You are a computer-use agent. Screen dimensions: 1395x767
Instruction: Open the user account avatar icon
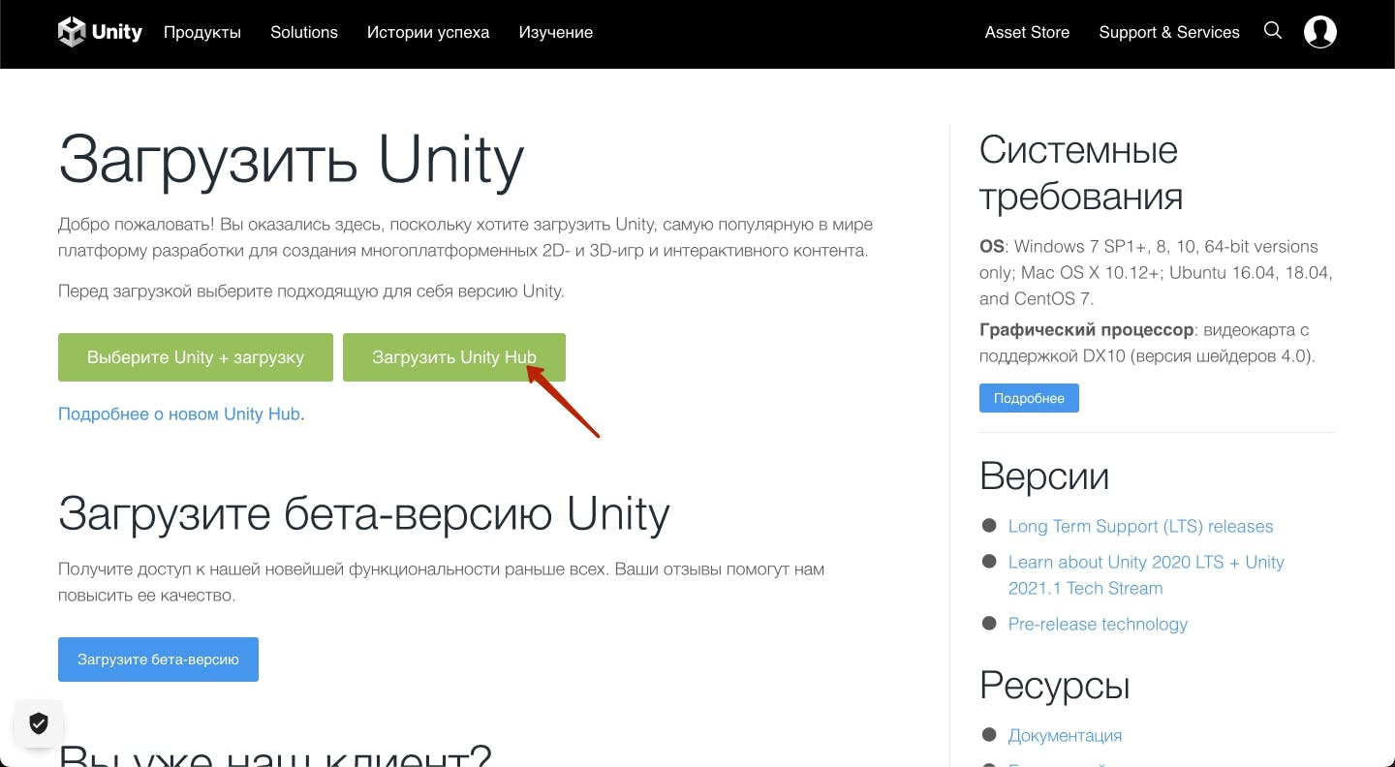point(1320,32)
